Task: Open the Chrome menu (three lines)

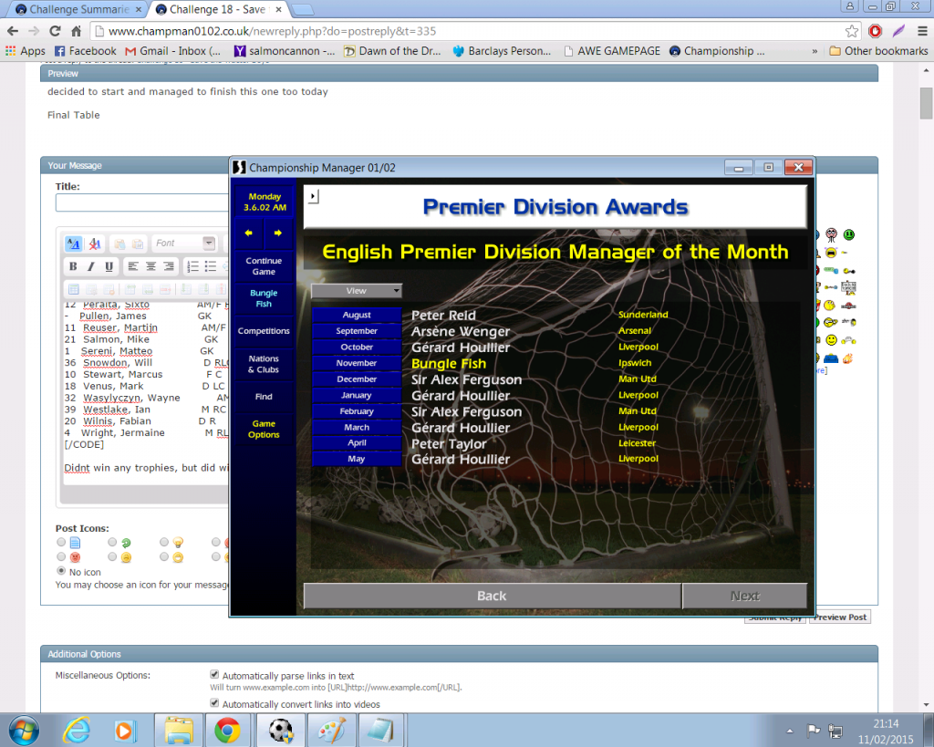Action: pyautogui.click(x=922, y=31)
